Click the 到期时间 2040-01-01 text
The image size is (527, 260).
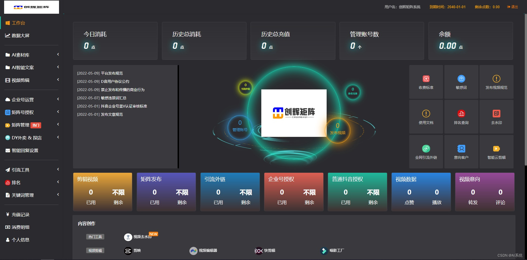coord(447,7)
